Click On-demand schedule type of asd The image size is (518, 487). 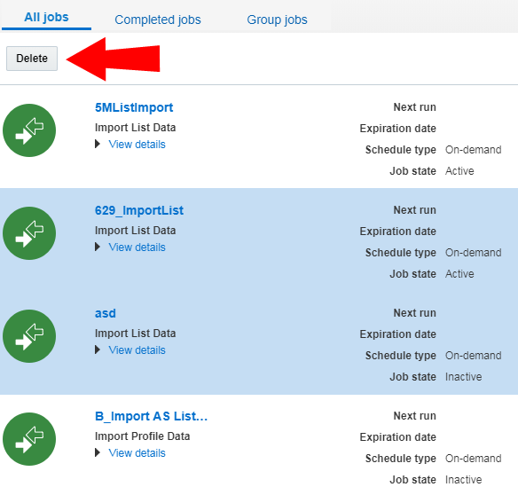[x=474, y=355]
